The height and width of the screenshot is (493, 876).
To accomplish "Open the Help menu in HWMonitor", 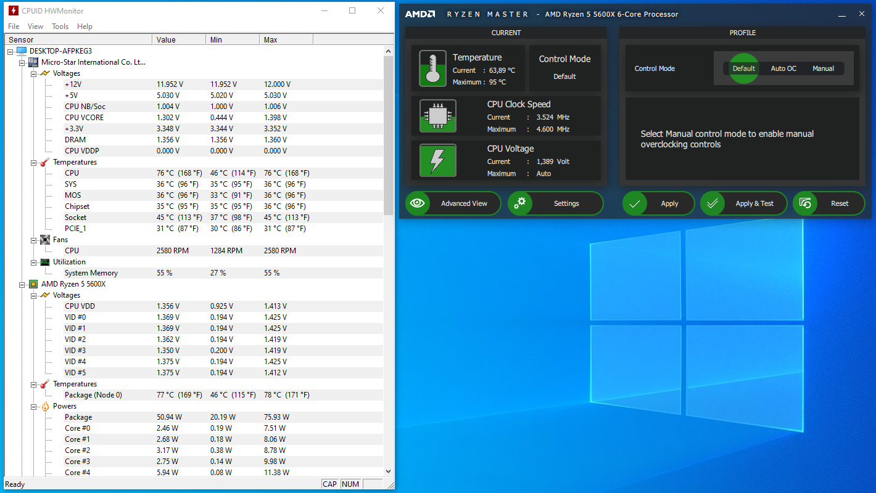I will pos(85,26).
